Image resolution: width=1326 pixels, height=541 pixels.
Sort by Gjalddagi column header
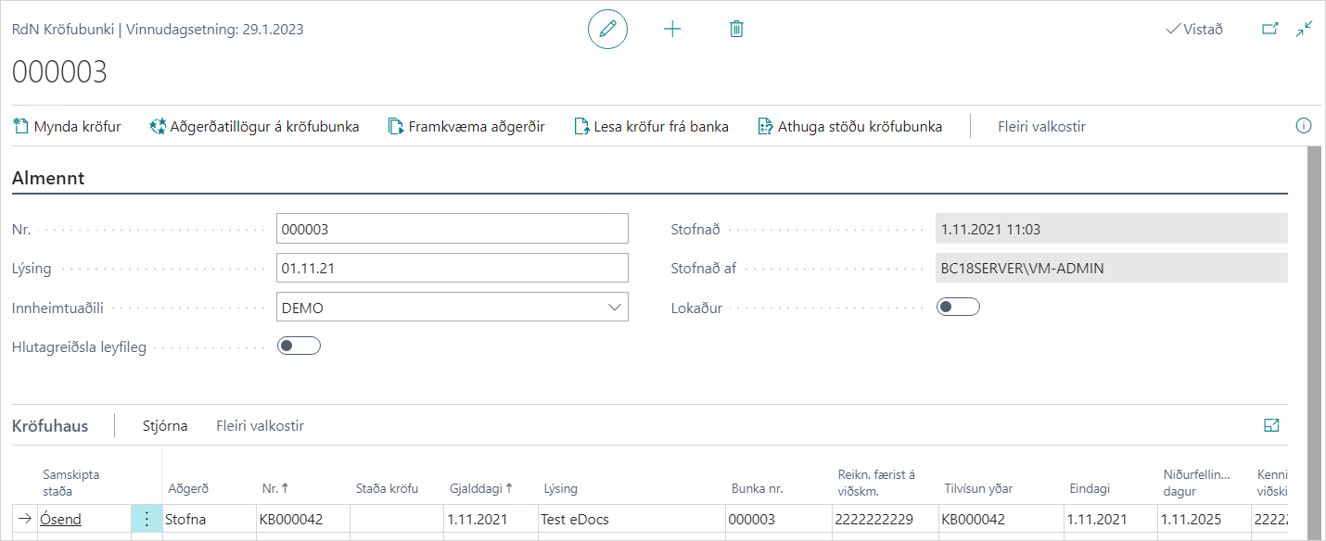tap(480, 488)
